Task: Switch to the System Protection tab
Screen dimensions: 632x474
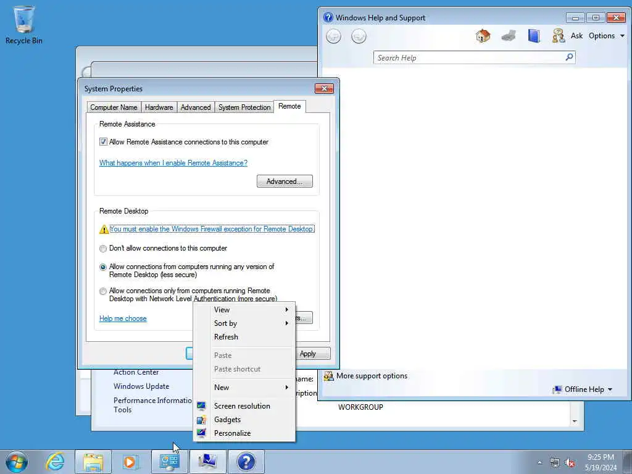Action: point(244,107)
